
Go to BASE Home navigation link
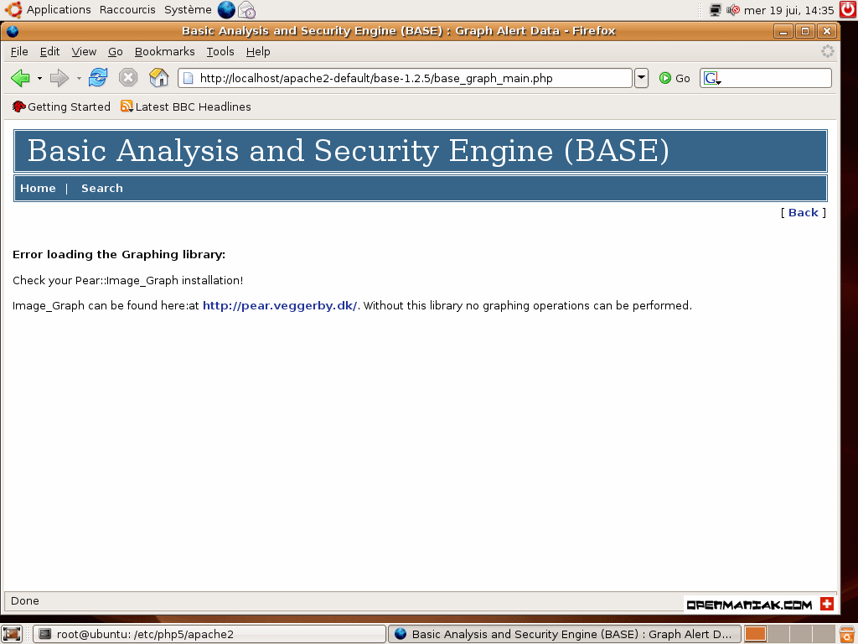38,188
